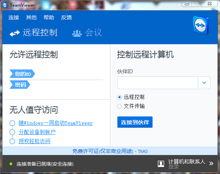Select the 远程控制 radio button
220x174 pixels.
point(120,97)
